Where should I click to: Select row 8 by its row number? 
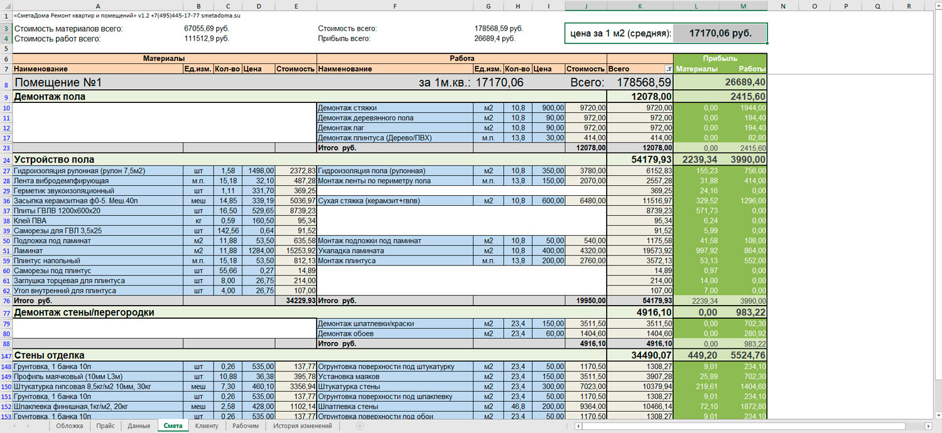pyautogui.click(x=6, y=83)
